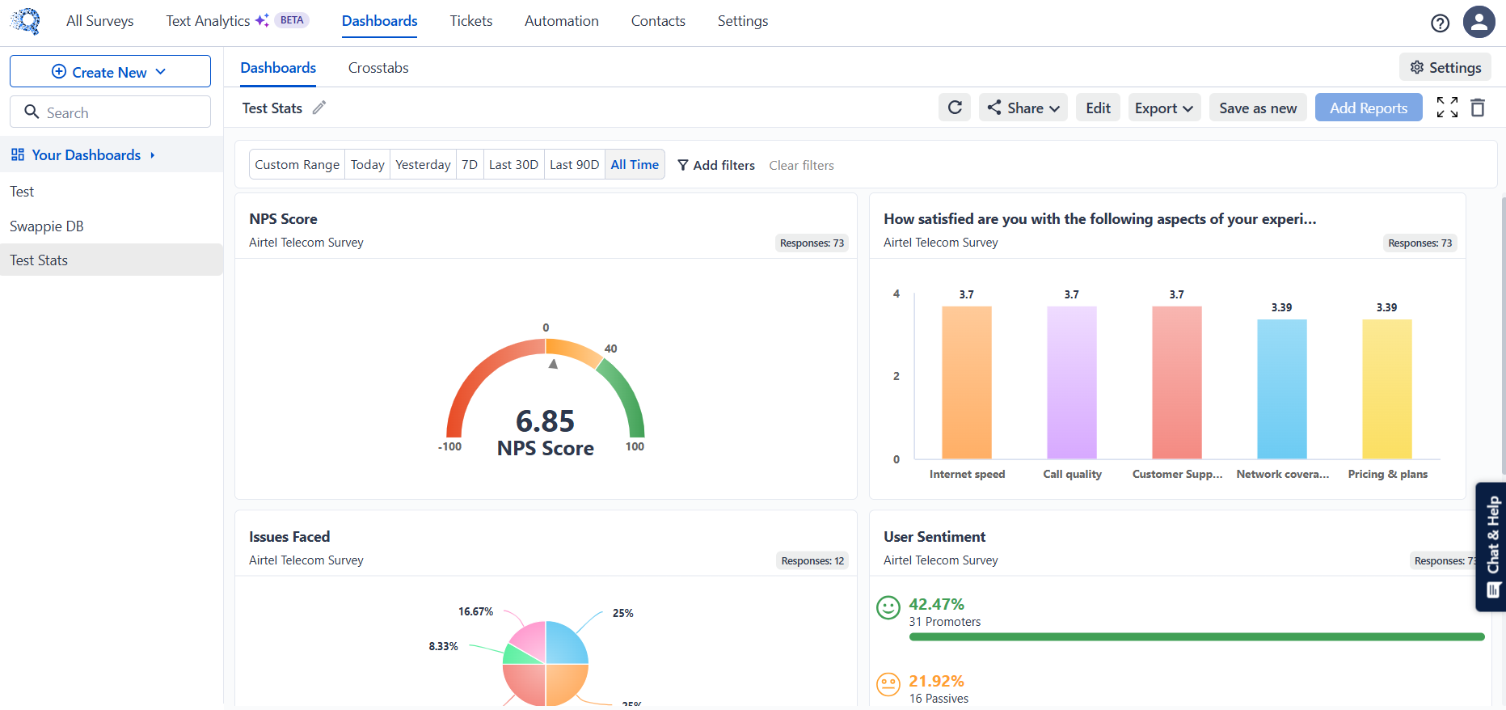Click the dashboard Search field
The image size is (1506, 710).
point(110,112)
